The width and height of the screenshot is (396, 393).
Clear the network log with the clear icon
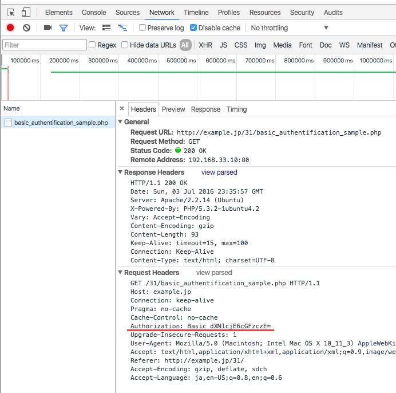tap(26, 27)
